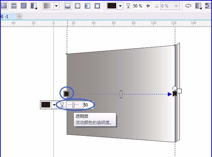
Task: Expand the transparency picker dropdown arrow
Action: click(57, 6)
